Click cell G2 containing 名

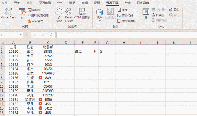[107, 52]
